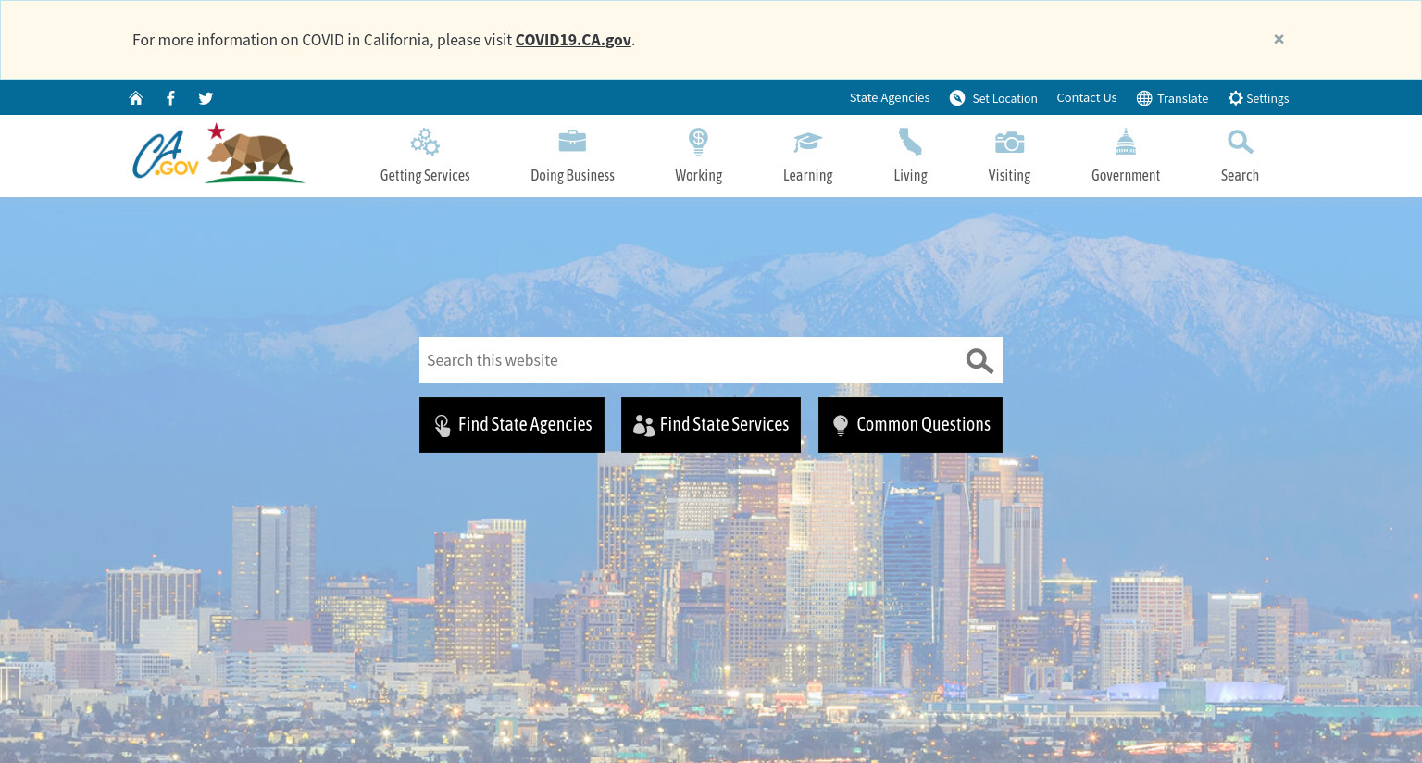This screenshot has width=1422, height=763.
Task: Open the Working menu label
Action: coord(698,175)
